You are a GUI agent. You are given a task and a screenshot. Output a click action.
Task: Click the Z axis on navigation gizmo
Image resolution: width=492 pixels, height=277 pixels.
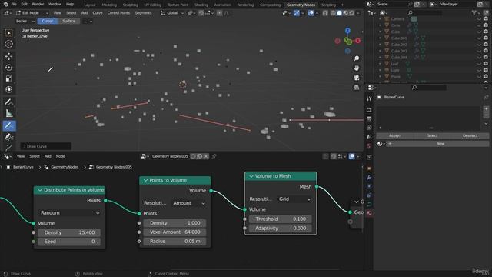click(347, 31)
